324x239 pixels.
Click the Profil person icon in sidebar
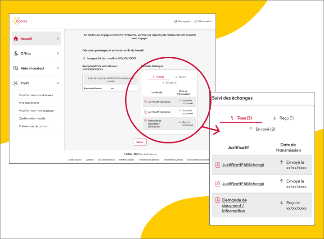coord(16,83)
